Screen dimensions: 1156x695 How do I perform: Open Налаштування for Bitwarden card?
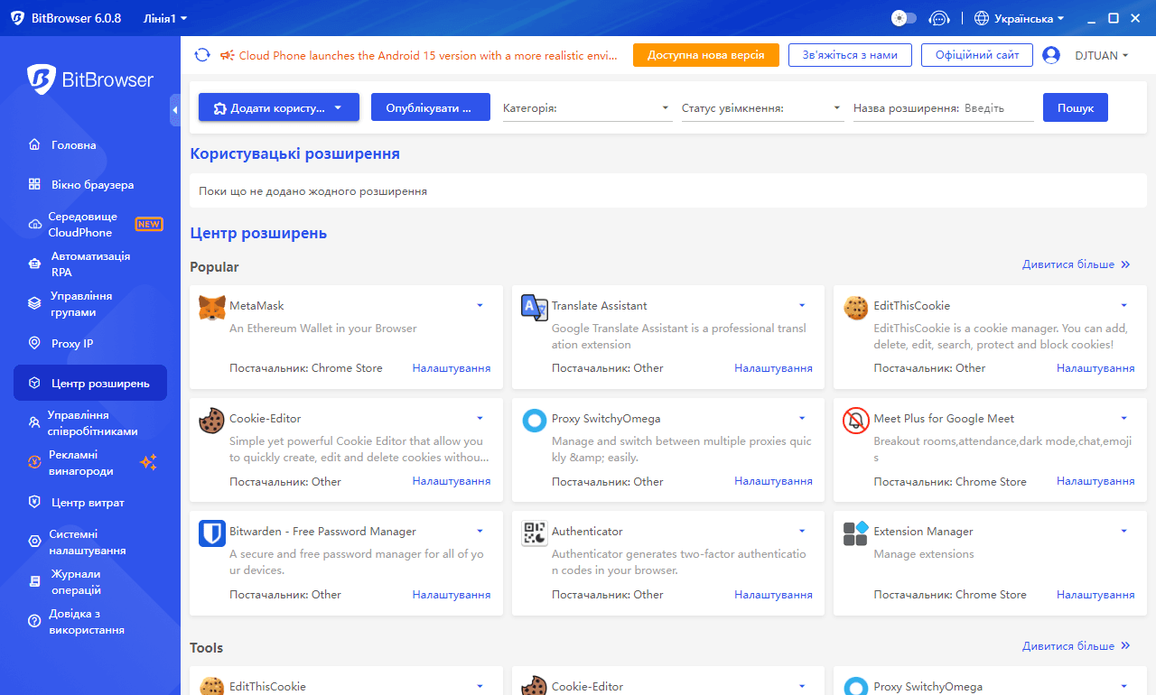(452, 594)
